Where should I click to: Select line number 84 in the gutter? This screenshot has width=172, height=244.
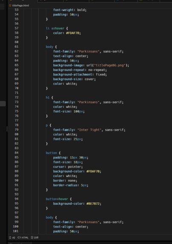pyautogui.click(x=17, y=152)
